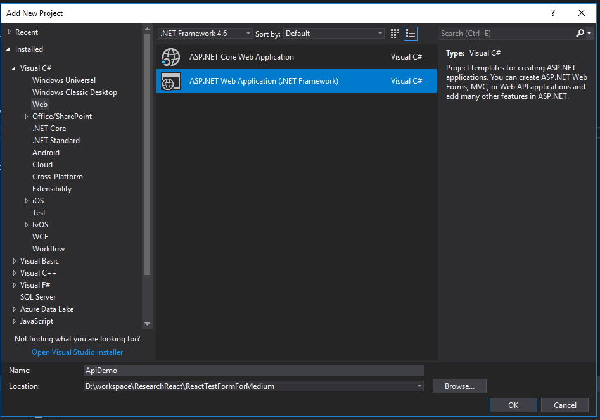Click the search magnifier icon
Screen dimensions: 600x420
580,34
